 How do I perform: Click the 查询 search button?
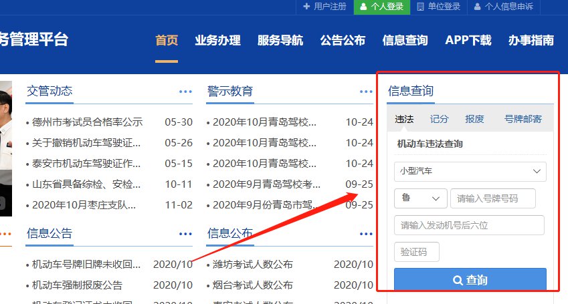point(470,280)
